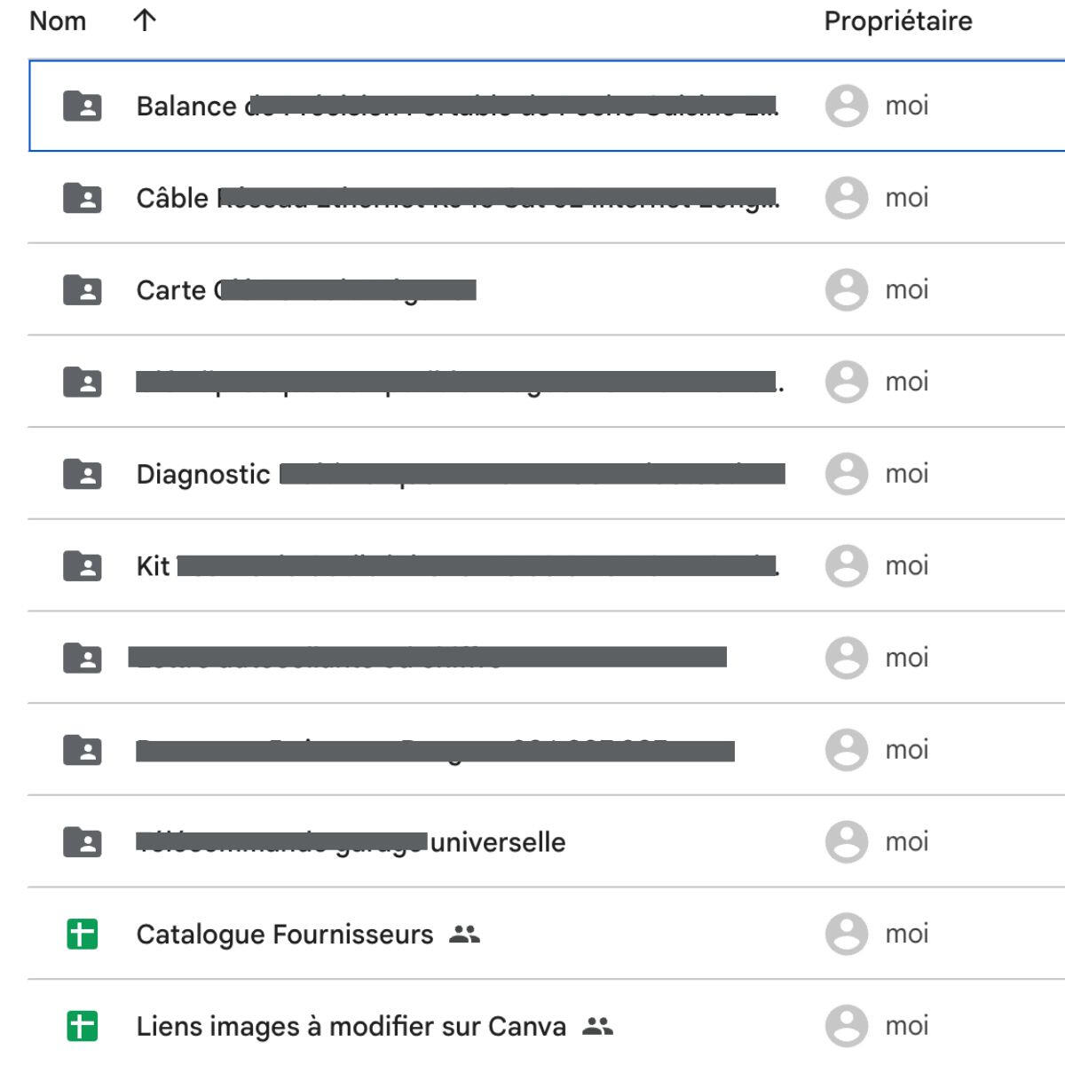
Task: Click owner avatar in Catalogue Fournisseurs row
Action: tap(846, 934)
